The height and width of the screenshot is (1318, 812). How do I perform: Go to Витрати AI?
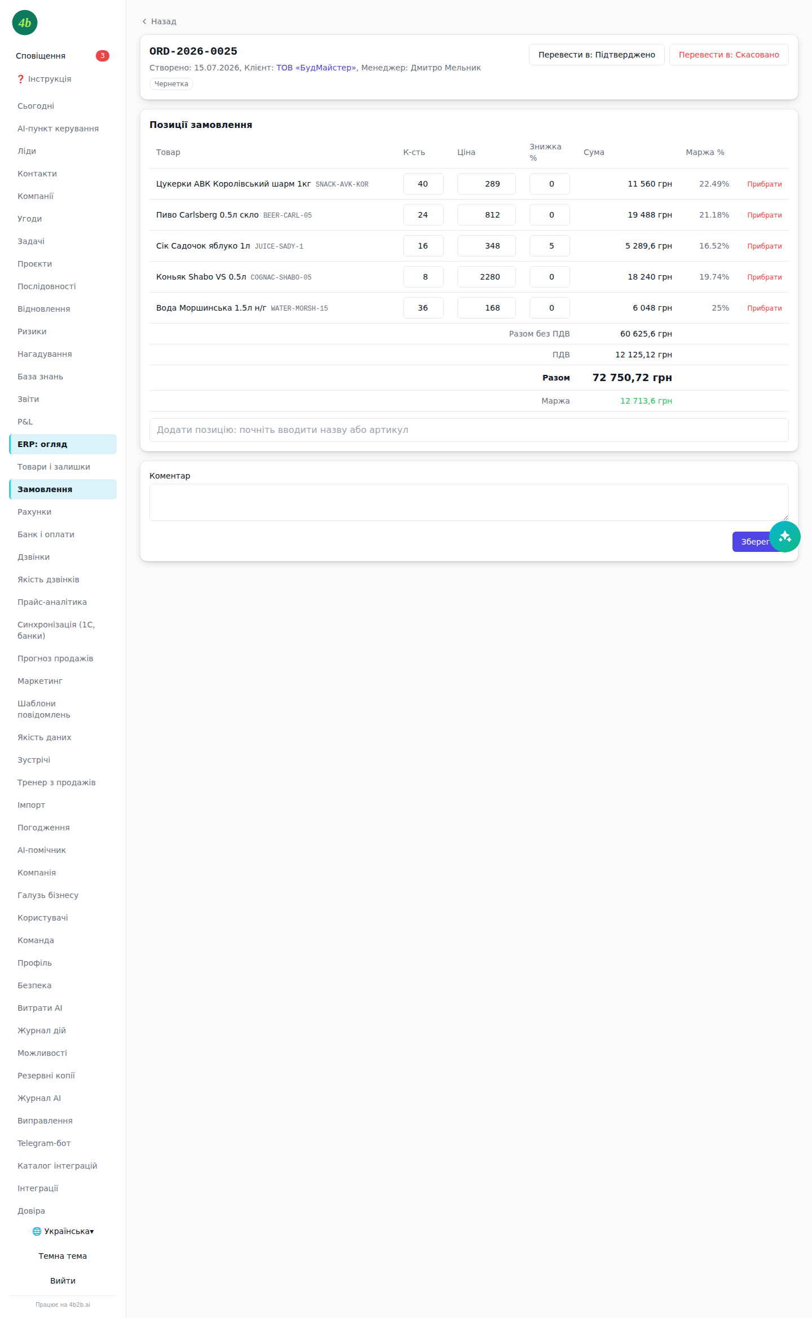click(x=63, y=1008)
